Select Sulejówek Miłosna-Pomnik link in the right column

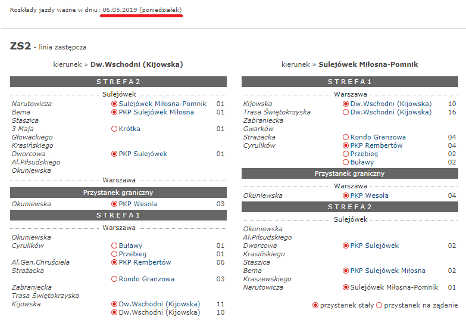tap(394, 287)
